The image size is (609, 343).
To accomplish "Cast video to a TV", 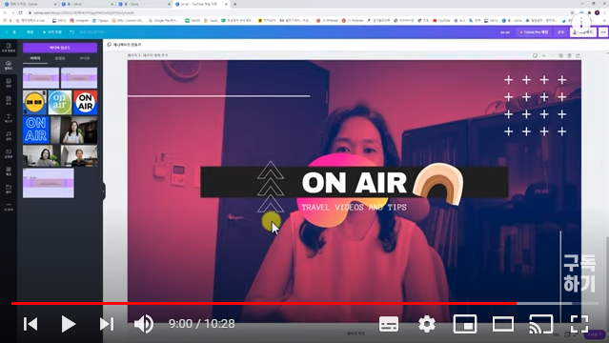I will [x=541, y=324].
